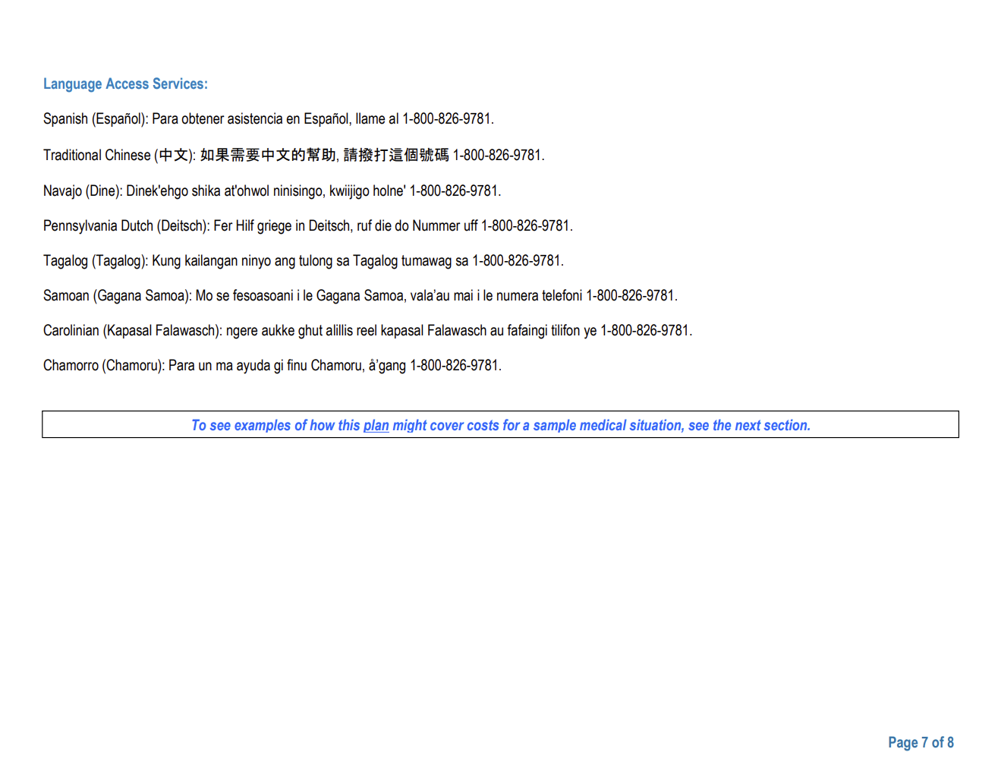Click the Tagalog assistance line
The width and height of the screenshot is (998, 771).
(x=304, y=260)
